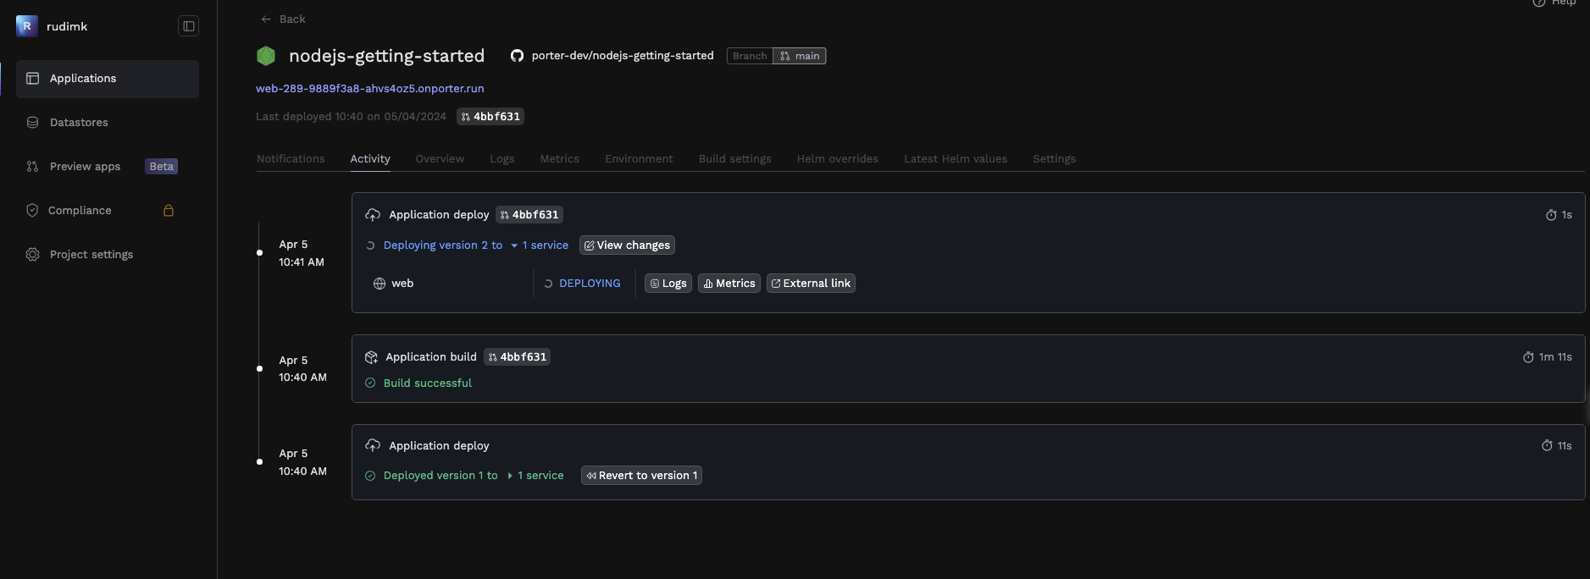1590x579 pixels.
Task: Open porter-dev/nodejs-getting-started repository link
Action: coord(623,56)
